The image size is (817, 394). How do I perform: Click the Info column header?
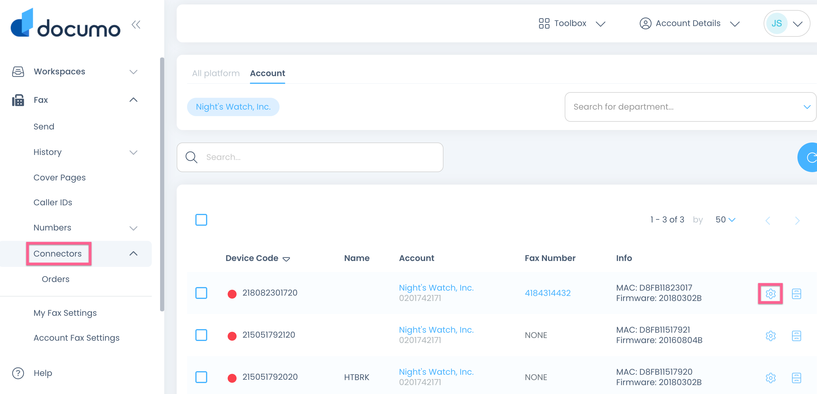click(x=624, y=258)
